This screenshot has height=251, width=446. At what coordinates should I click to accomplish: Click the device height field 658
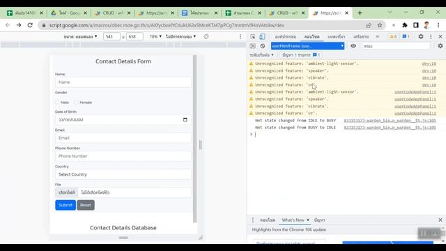134,36
